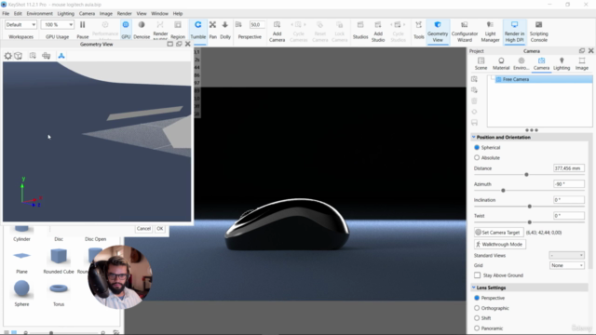Select the Dolly camera tool
The height and width of the screenshot is (335, 596).
225,30
